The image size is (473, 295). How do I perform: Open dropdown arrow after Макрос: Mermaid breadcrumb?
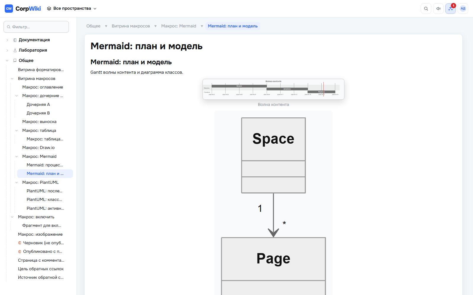tap(202, 26)
